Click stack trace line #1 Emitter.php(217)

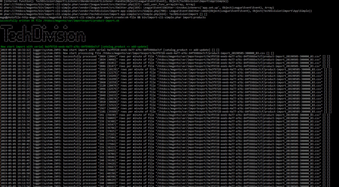pyautogui.click(x=97, y=5)
